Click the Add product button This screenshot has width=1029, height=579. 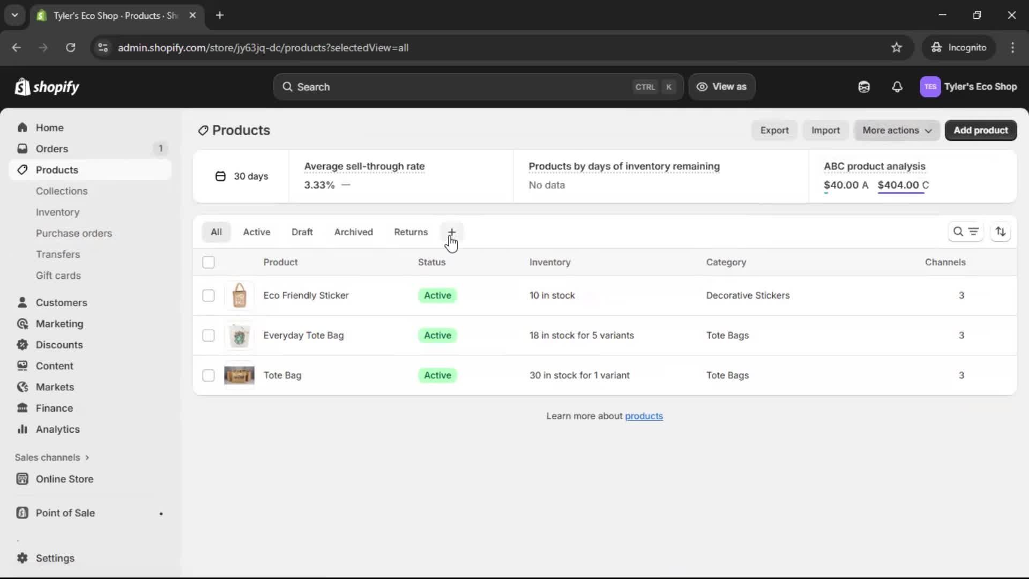pos(980,130)
